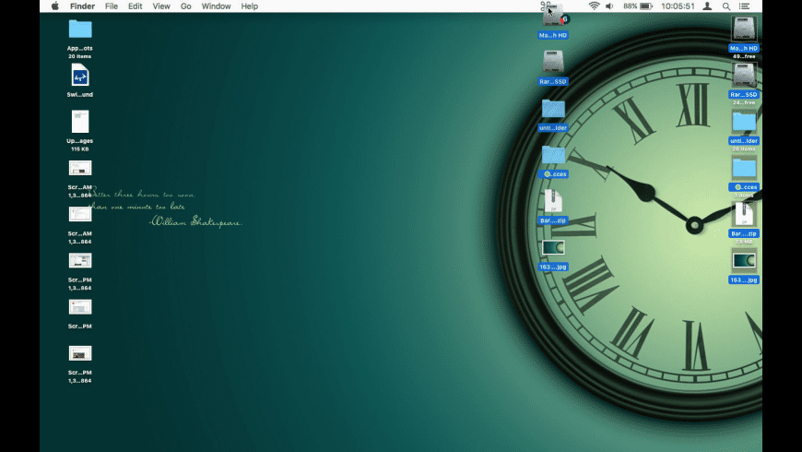The width and height of the screenshot is (802, 452).
Task: Click the 10:05:51 menu bar clock
Action: (x=678, y=6)
